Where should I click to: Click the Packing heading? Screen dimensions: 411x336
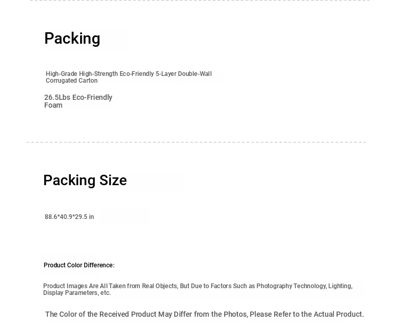coord(72,39)
